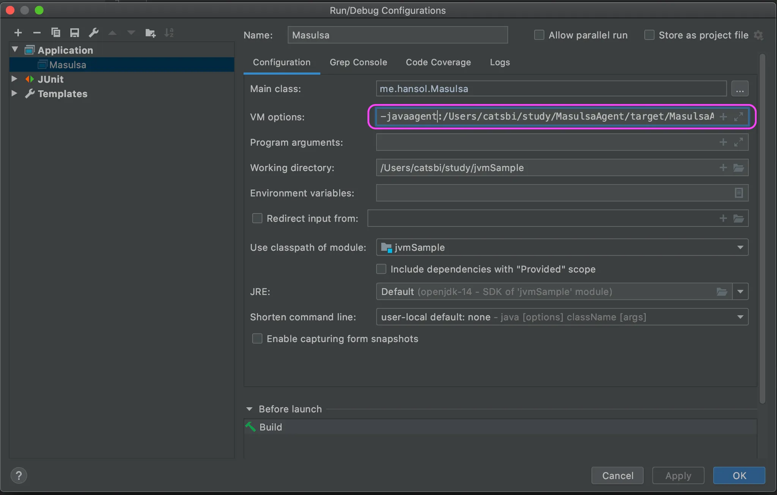The width and height of the screenshot is (777, 495).
Task: Click the create new folder icon
Action: tap(150, 33)
